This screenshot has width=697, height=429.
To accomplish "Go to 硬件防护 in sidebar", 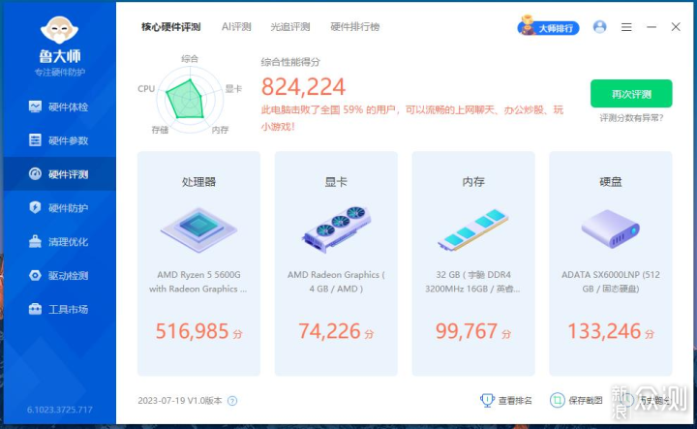I will click(59, 208).
